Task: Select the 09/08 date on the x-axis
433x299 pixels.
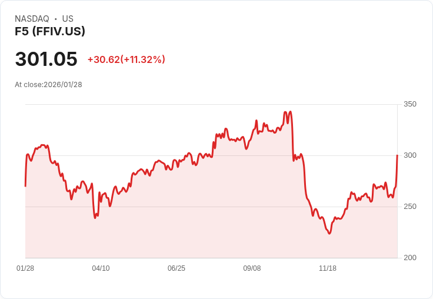Action: pos(252,268)
